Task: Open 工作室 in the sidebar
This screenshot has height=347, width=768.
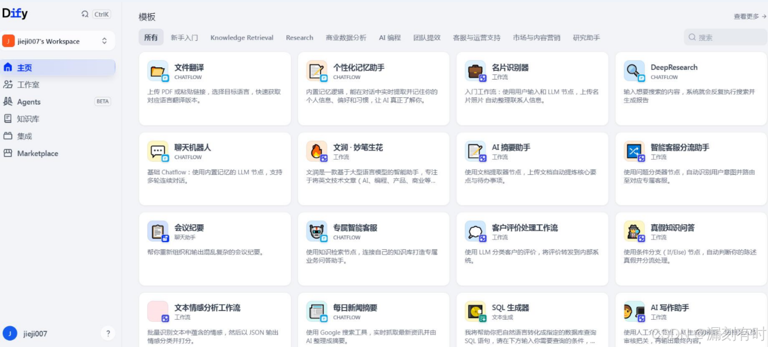Action: [58, 84]
